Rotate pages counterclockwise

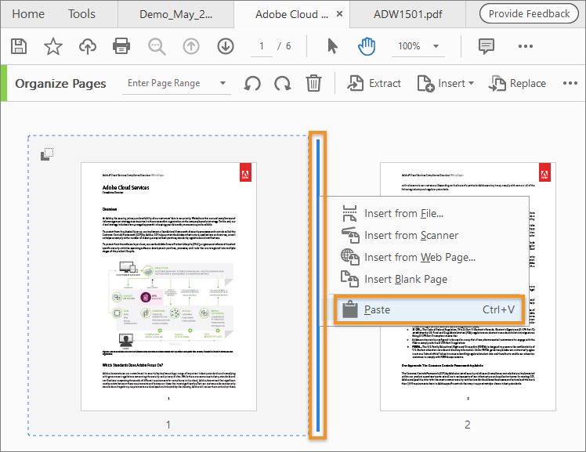[x=252, y=83]
